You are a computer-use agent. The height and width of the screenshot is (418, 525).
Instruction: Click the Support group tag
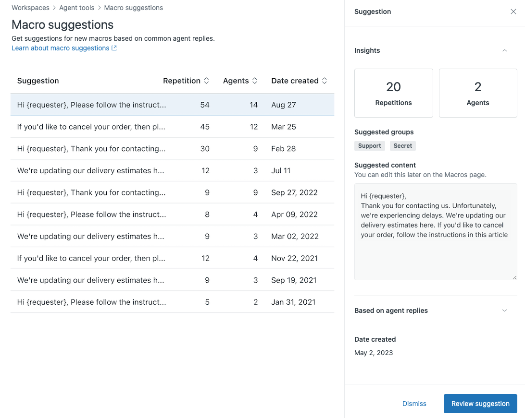[x=369, y=146]
